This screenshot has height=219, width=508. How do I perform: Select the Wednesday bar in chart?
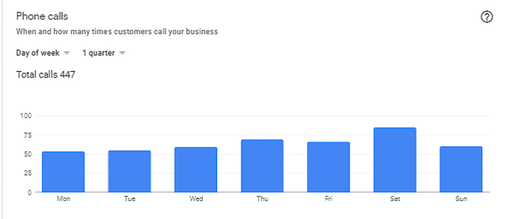click(x=196, y=169)
